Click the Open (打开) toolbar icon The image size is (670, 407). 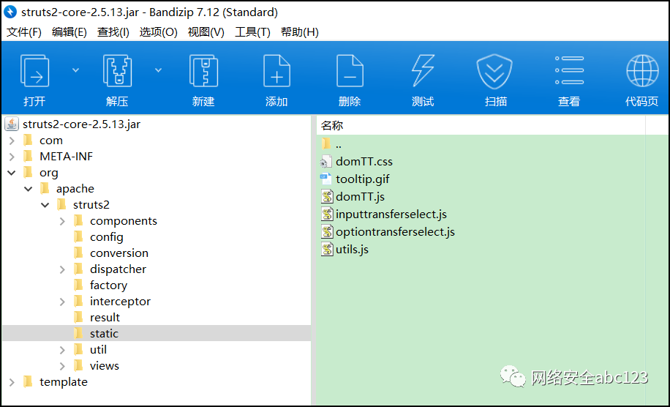click(x=34, y=71)
